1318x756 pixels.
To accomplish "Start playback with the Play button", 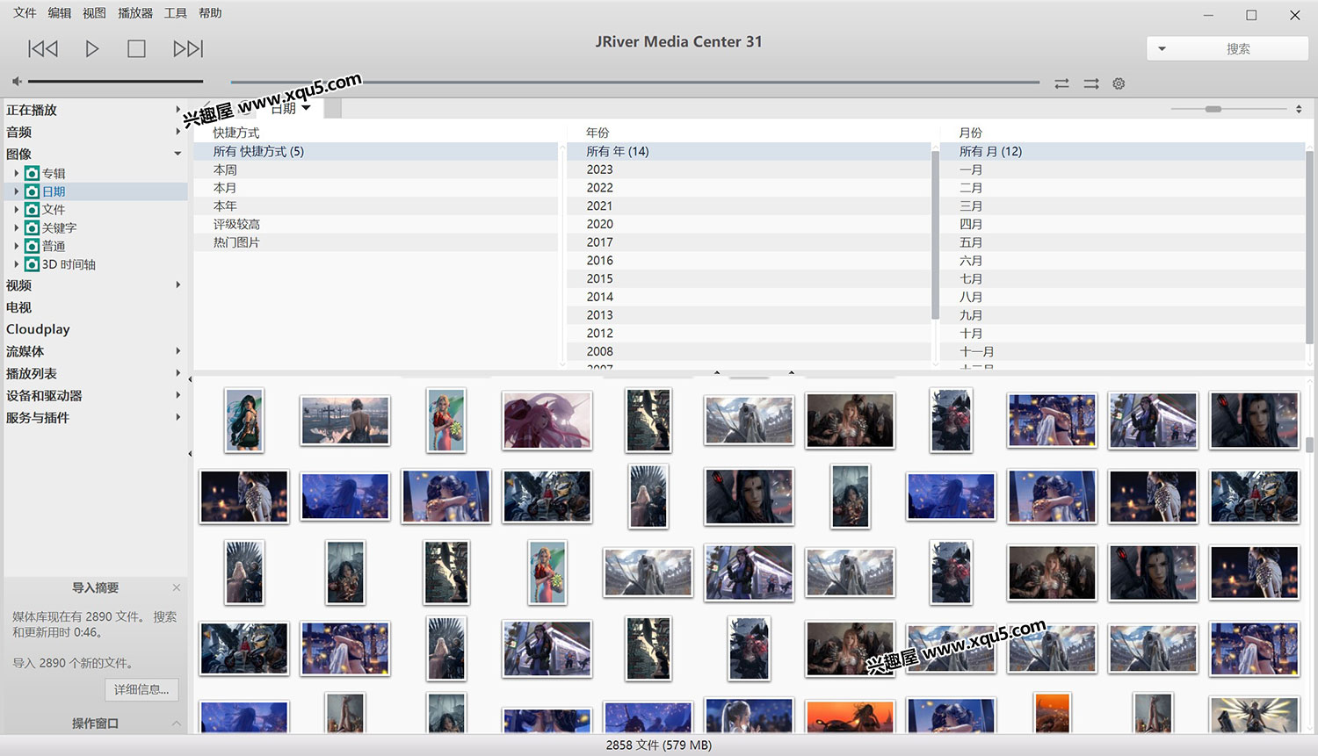I will coord(91,48).
